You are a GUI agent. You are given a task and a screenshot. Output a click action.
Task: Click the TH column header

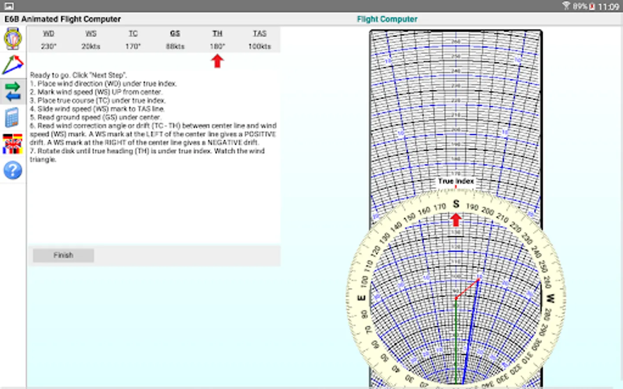click(217, 33)
